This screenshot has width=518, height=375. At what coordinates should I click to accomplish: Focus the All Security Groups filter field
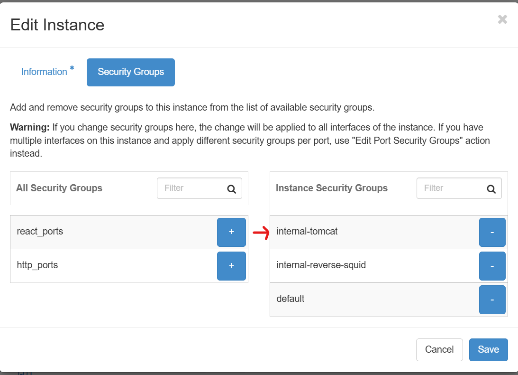pos(199,188)
